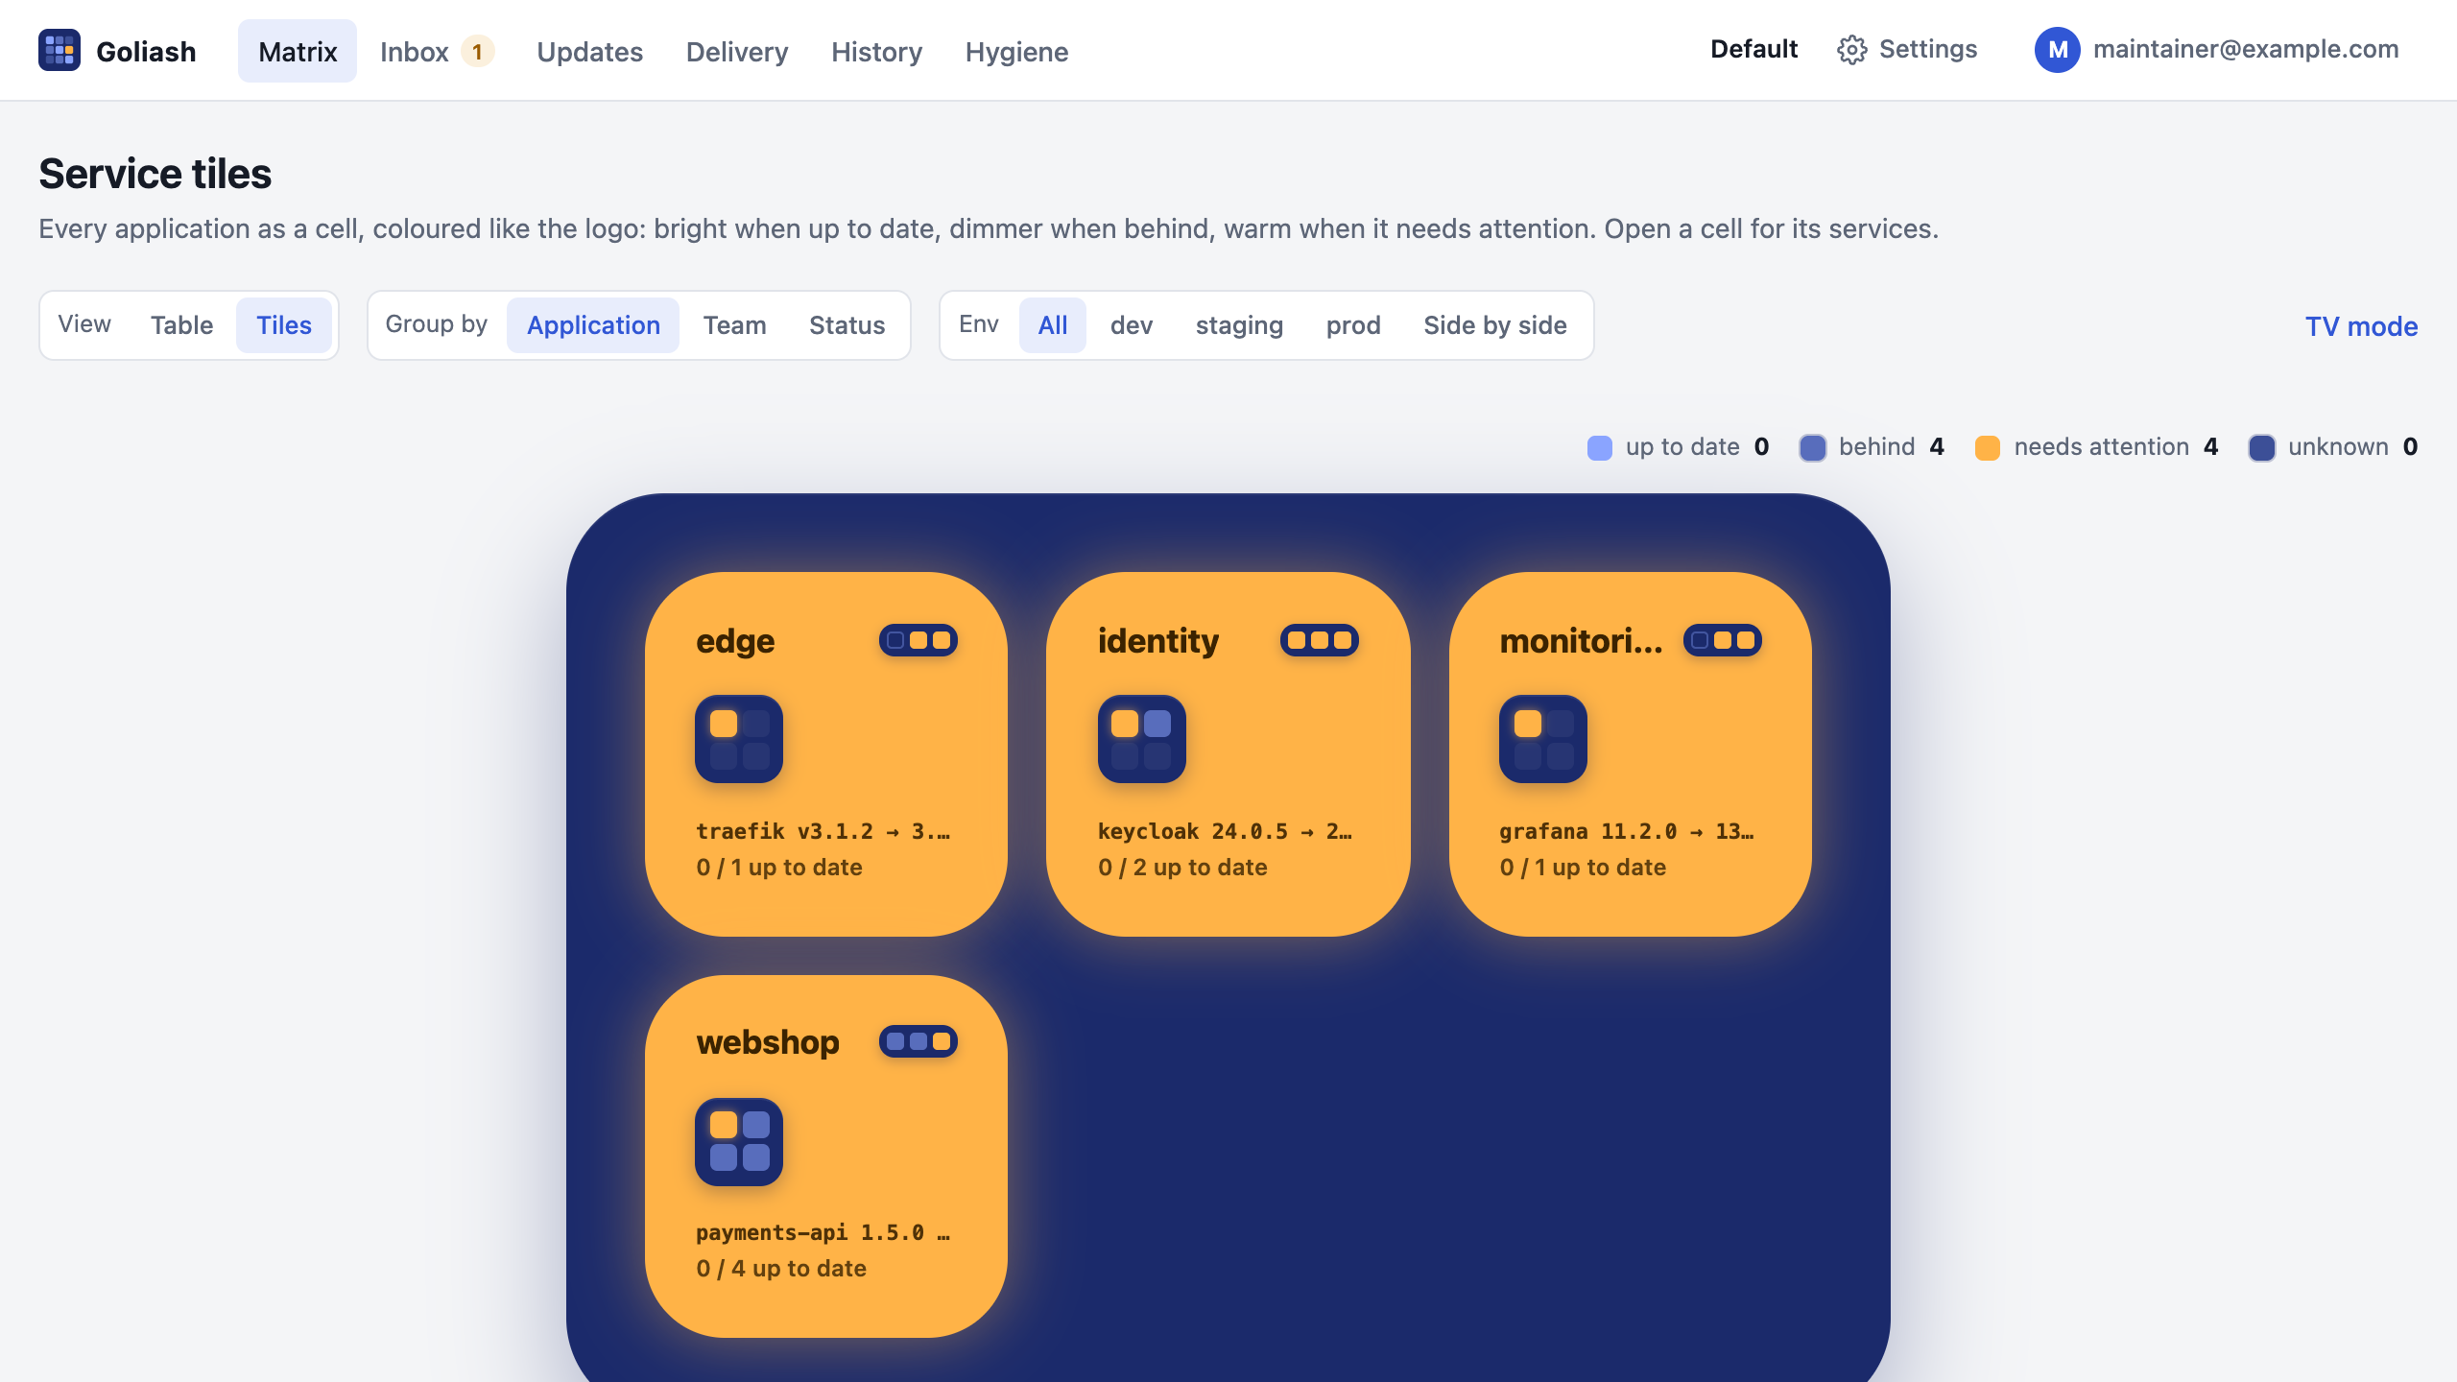
Task: Click the identity tile's service grid icon
Action: pyautogui.click(x=1141, y=739)
